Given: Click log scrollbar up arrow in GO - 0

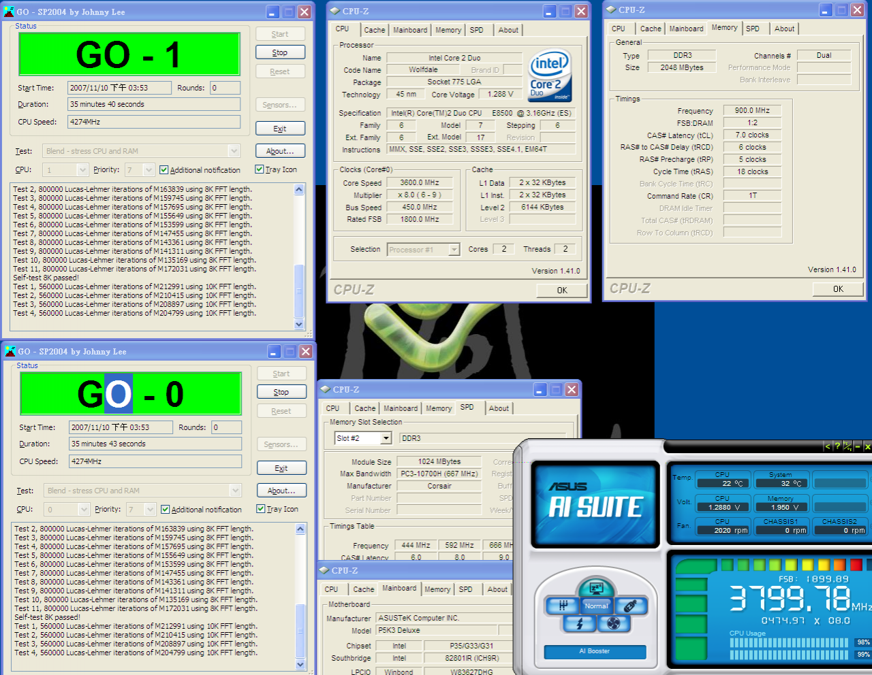Looking at the screenshot, I should point(300,529).
